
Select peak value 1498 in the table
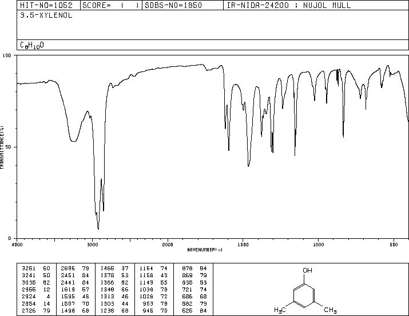68,311
